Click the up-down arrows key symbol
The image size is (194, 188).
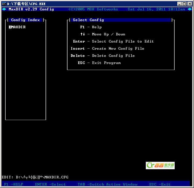(x=83, y=34)
